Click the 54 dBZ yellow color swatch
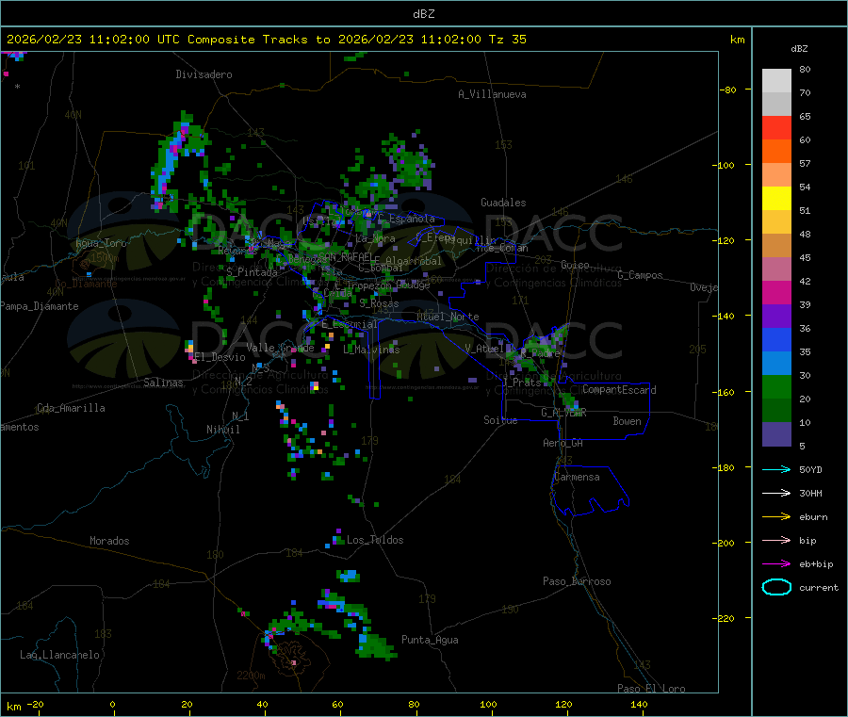Image resolution: width=848 pixels, height=717 pixels. coord(776,199)
